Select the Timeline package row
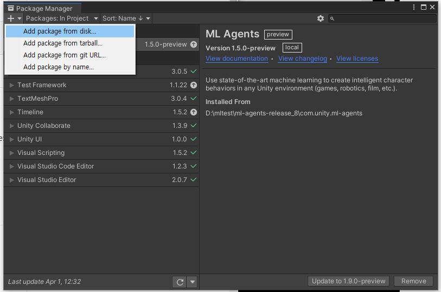Screen dimensions: 441x292 (x=101, y=112)
